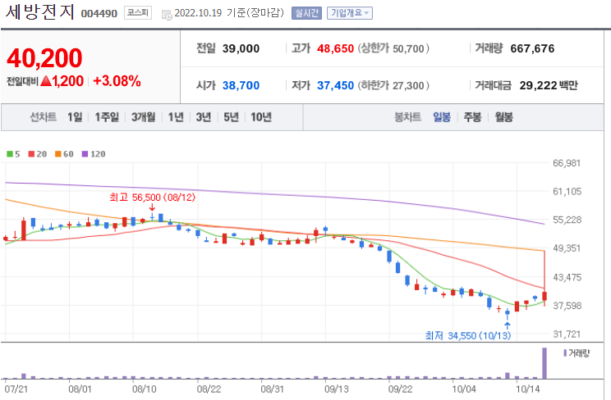611x400 pixels.
Task: Show the 5년 line chart
Action: click(x=231, y=116)
